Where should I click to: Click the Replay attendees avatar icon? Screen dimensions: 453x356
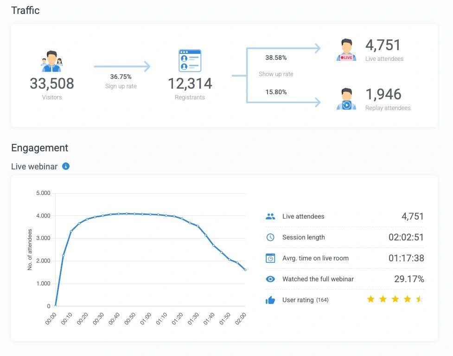346,99
